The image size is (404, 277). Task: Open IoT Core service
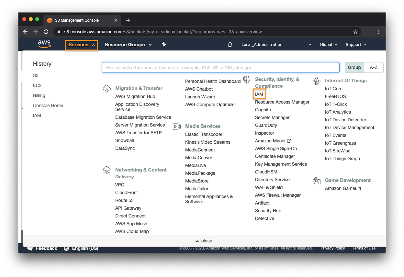[x=334, y=89]
